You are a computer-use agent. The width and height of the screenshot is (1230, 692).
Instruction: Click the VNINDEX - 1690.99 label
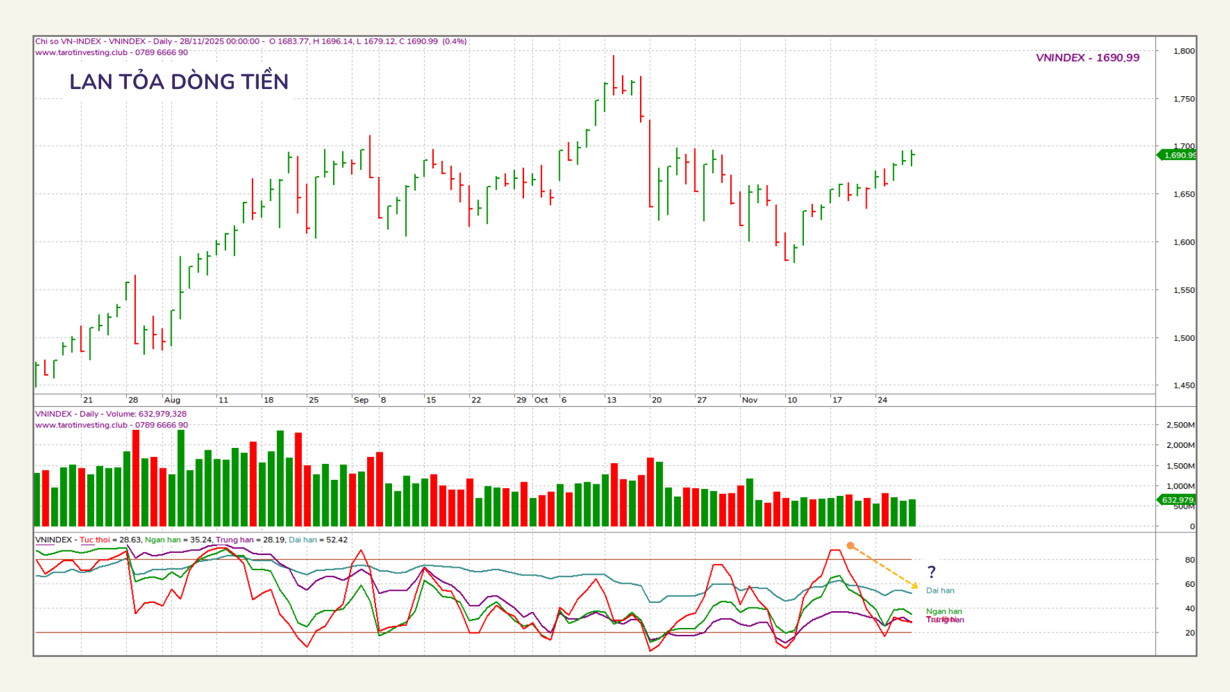coord(1087,58)
